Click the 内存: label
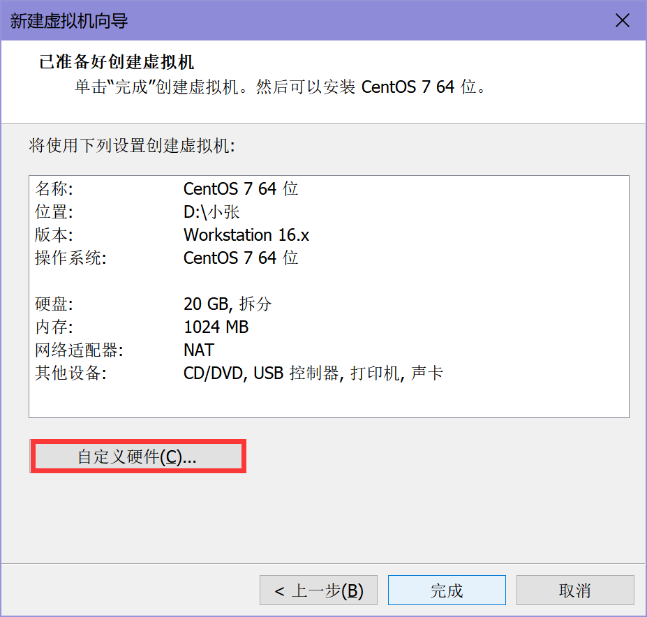This screenshot has width=647, height=617. click(54, 327)
